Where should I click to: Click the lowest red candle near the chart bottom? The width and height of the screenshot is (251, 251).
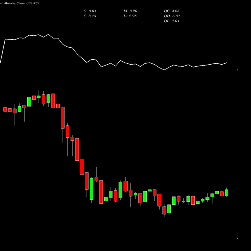(x=164, y=210)
